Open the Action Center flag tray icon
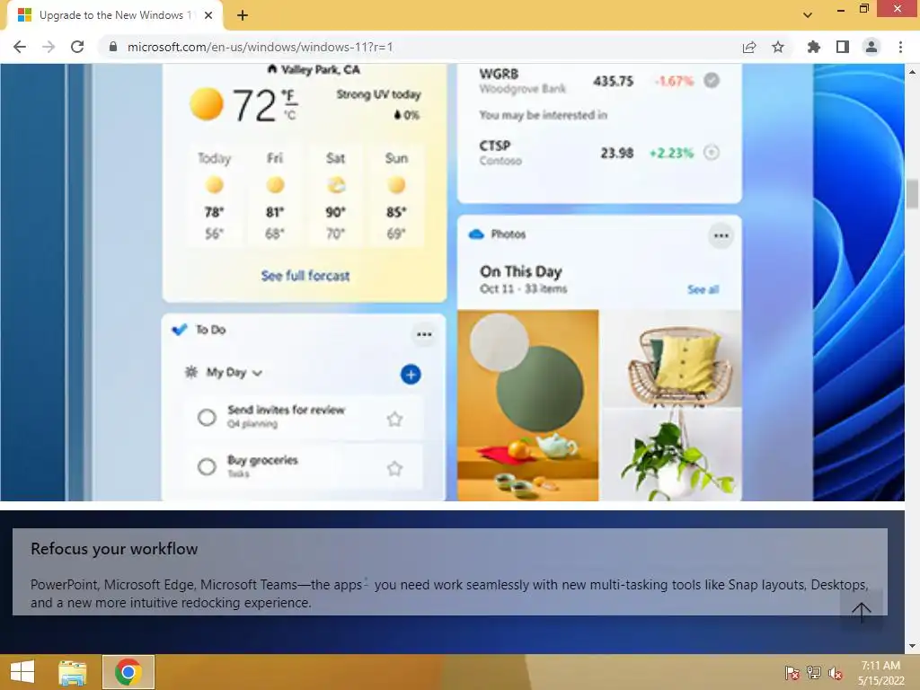The width and height of the screenshot is (920, 690). (792, 672)
